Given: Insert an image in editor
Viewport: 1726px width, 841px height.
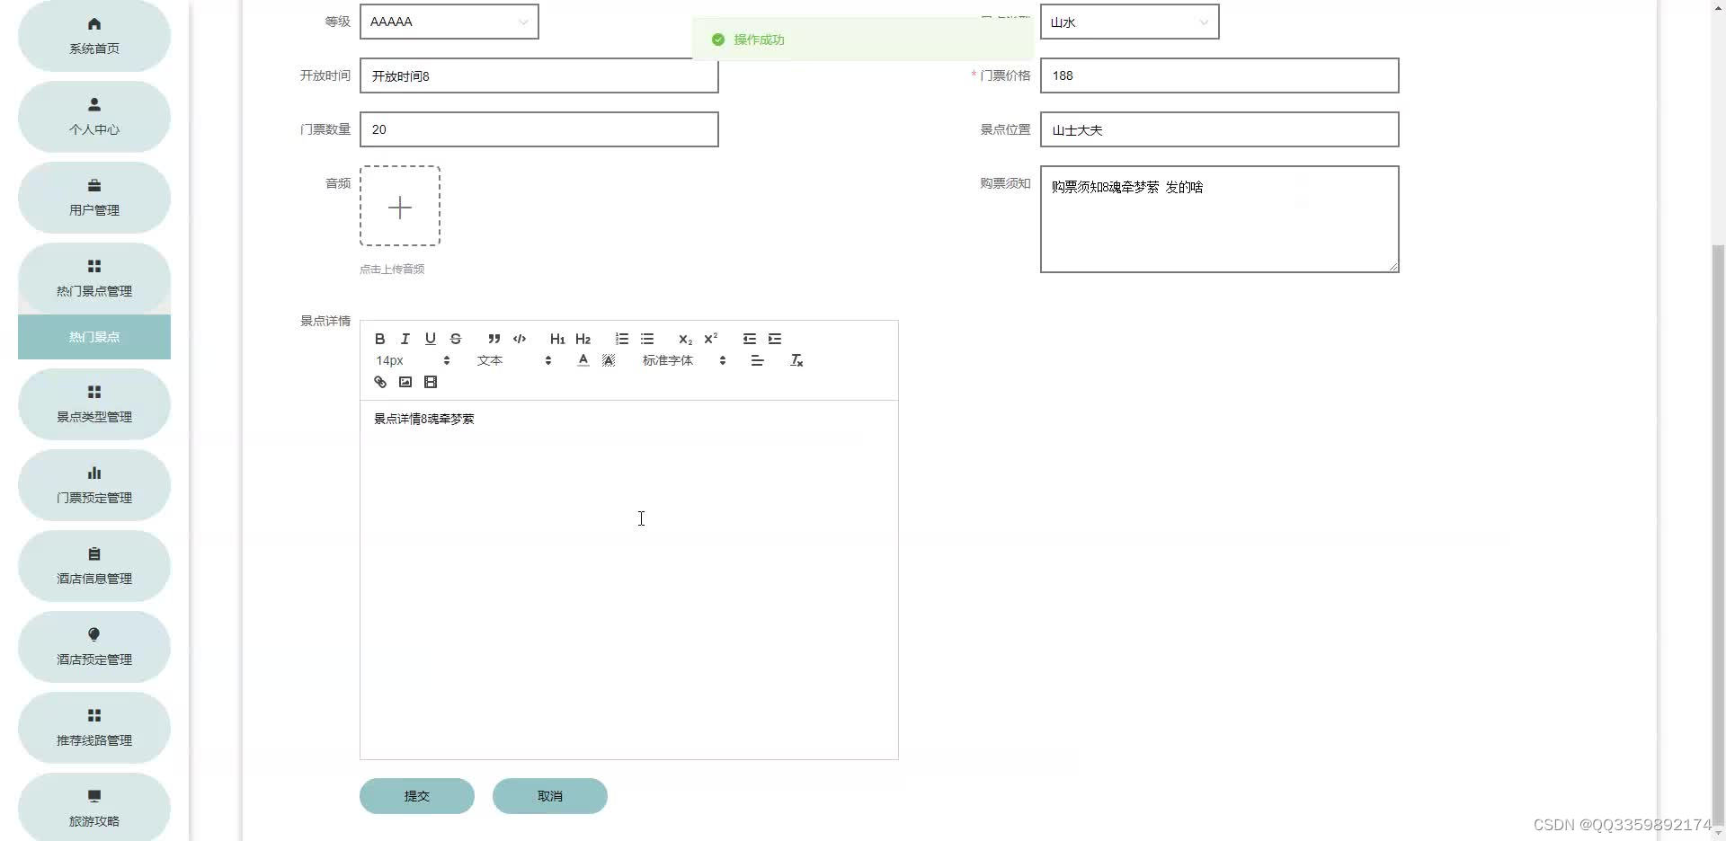Looking at the screenshot, I should point(405,382).
